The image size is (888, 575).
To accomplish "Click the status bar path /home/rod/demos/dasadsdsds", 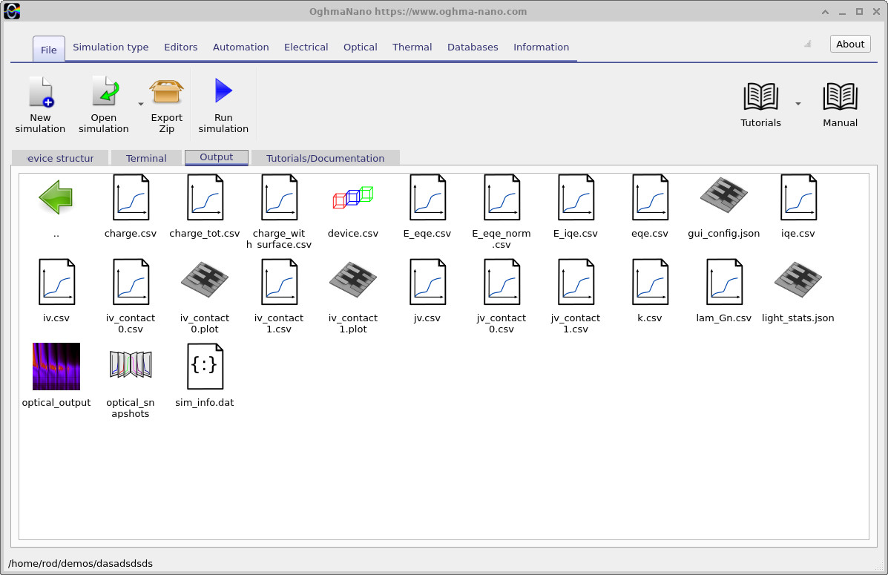I will [80, 563].
